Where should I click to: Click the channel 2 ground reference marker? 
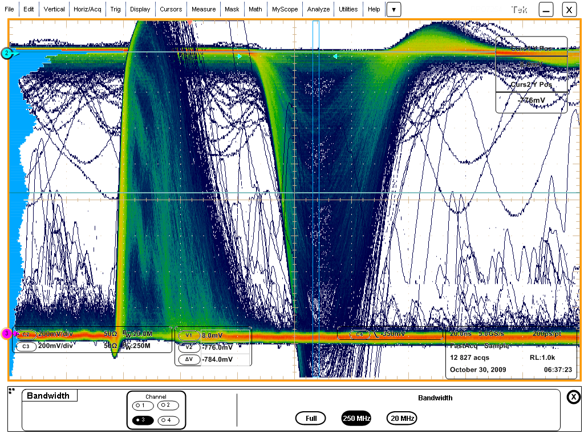pos(6,53)
